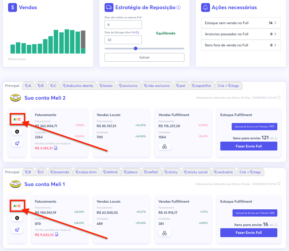Select Principal tab in Meli 2 section
Image resolution: width=289 pixels, height=251 pixels.
point(12,86)
